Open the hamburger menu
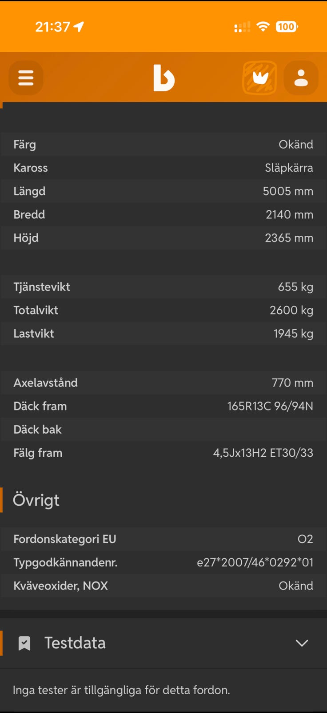327x713 pixels. click(x=26, y=78)
